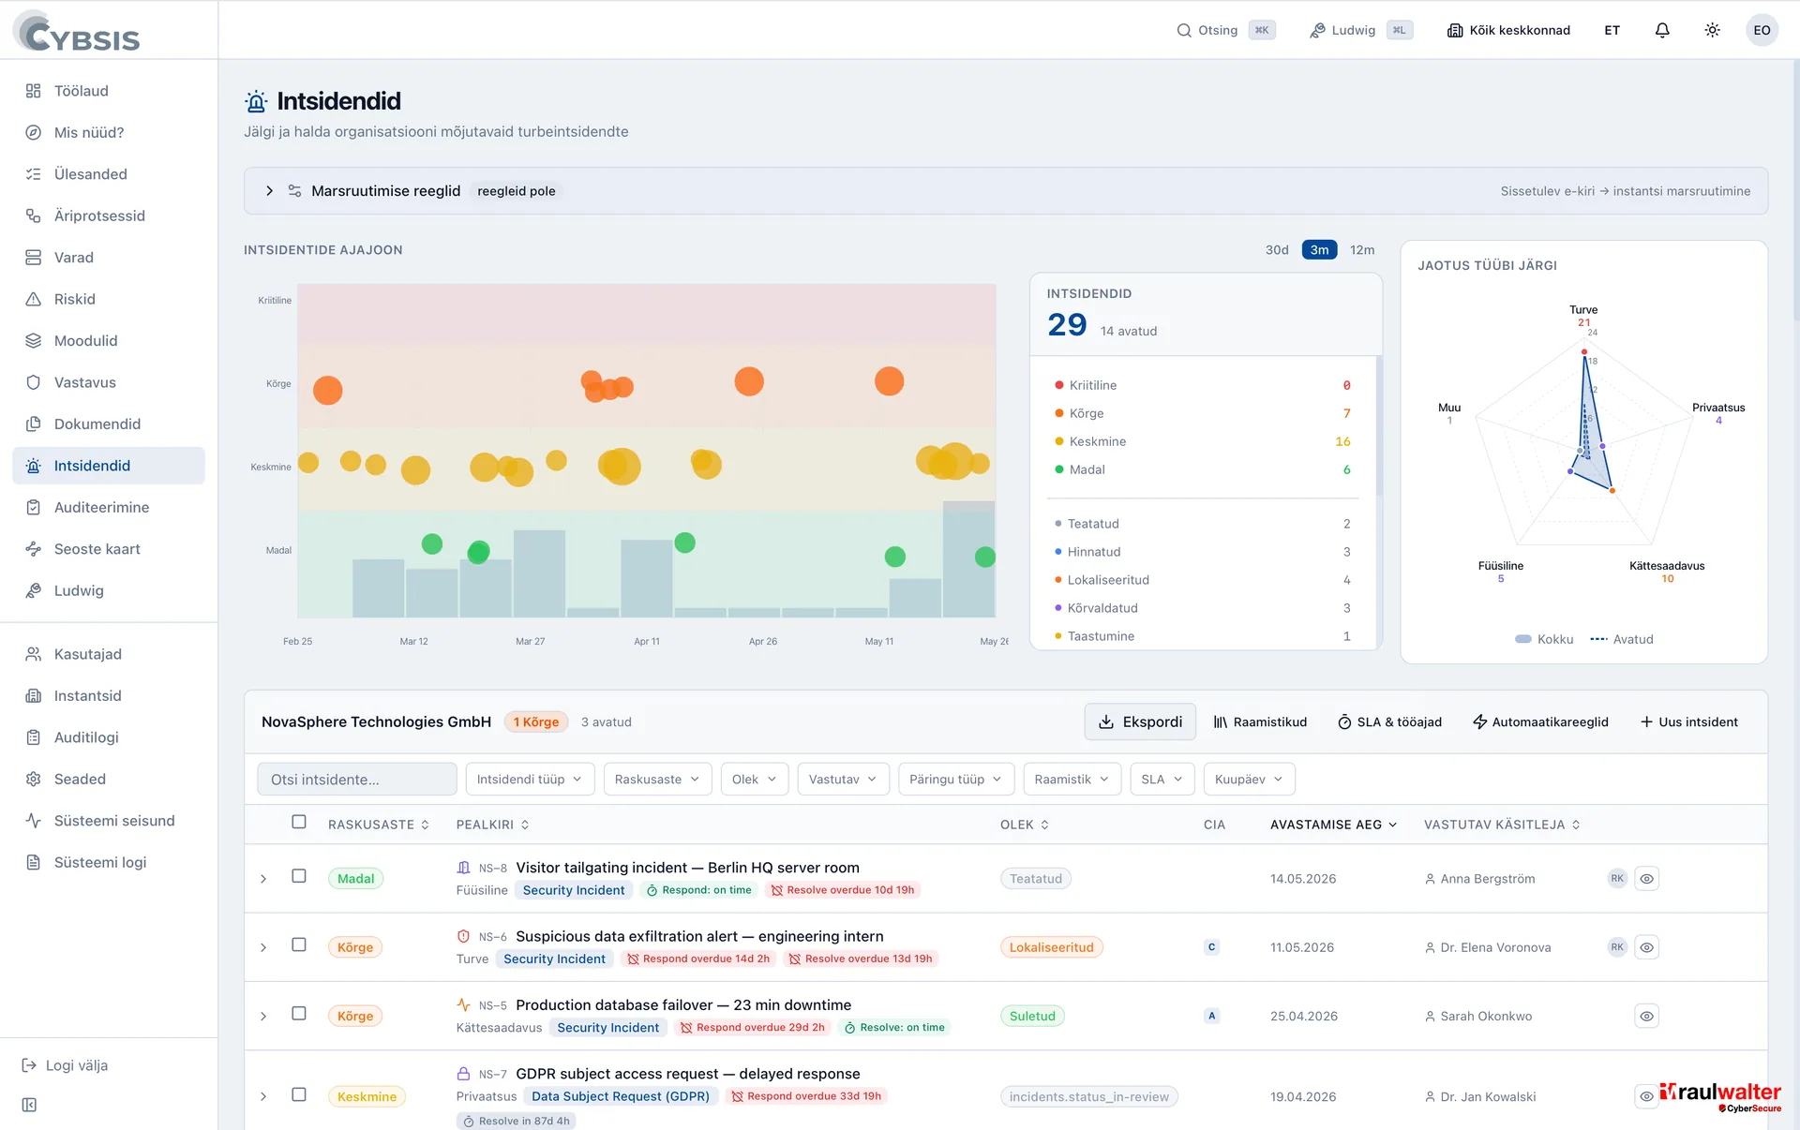Select the 3m timeline range
1800x1130 pixels.
(x=1319, y=250)
